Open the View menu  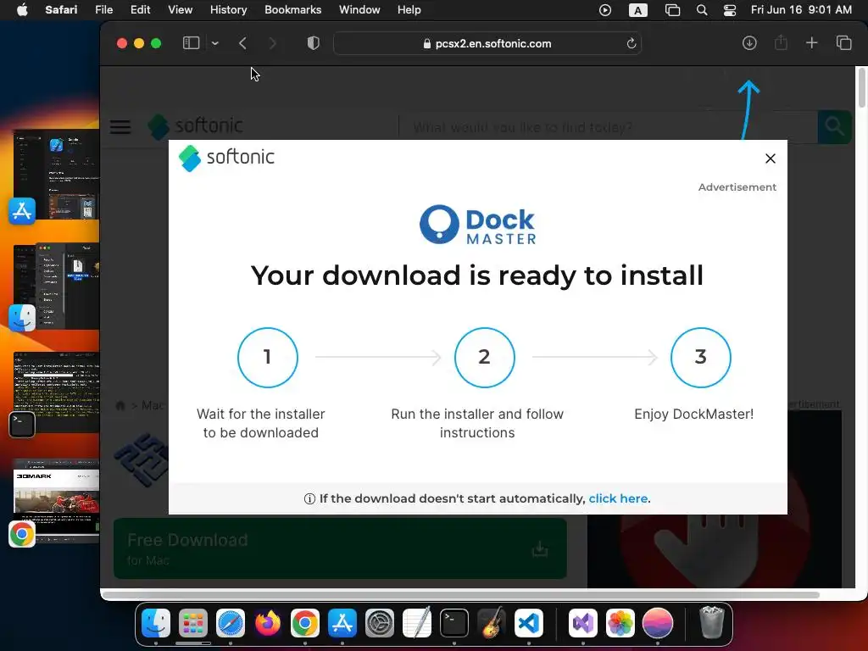coord(180,10)
